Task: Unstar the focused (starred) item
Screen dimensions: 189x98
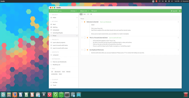Action: (x=87, y=38)
